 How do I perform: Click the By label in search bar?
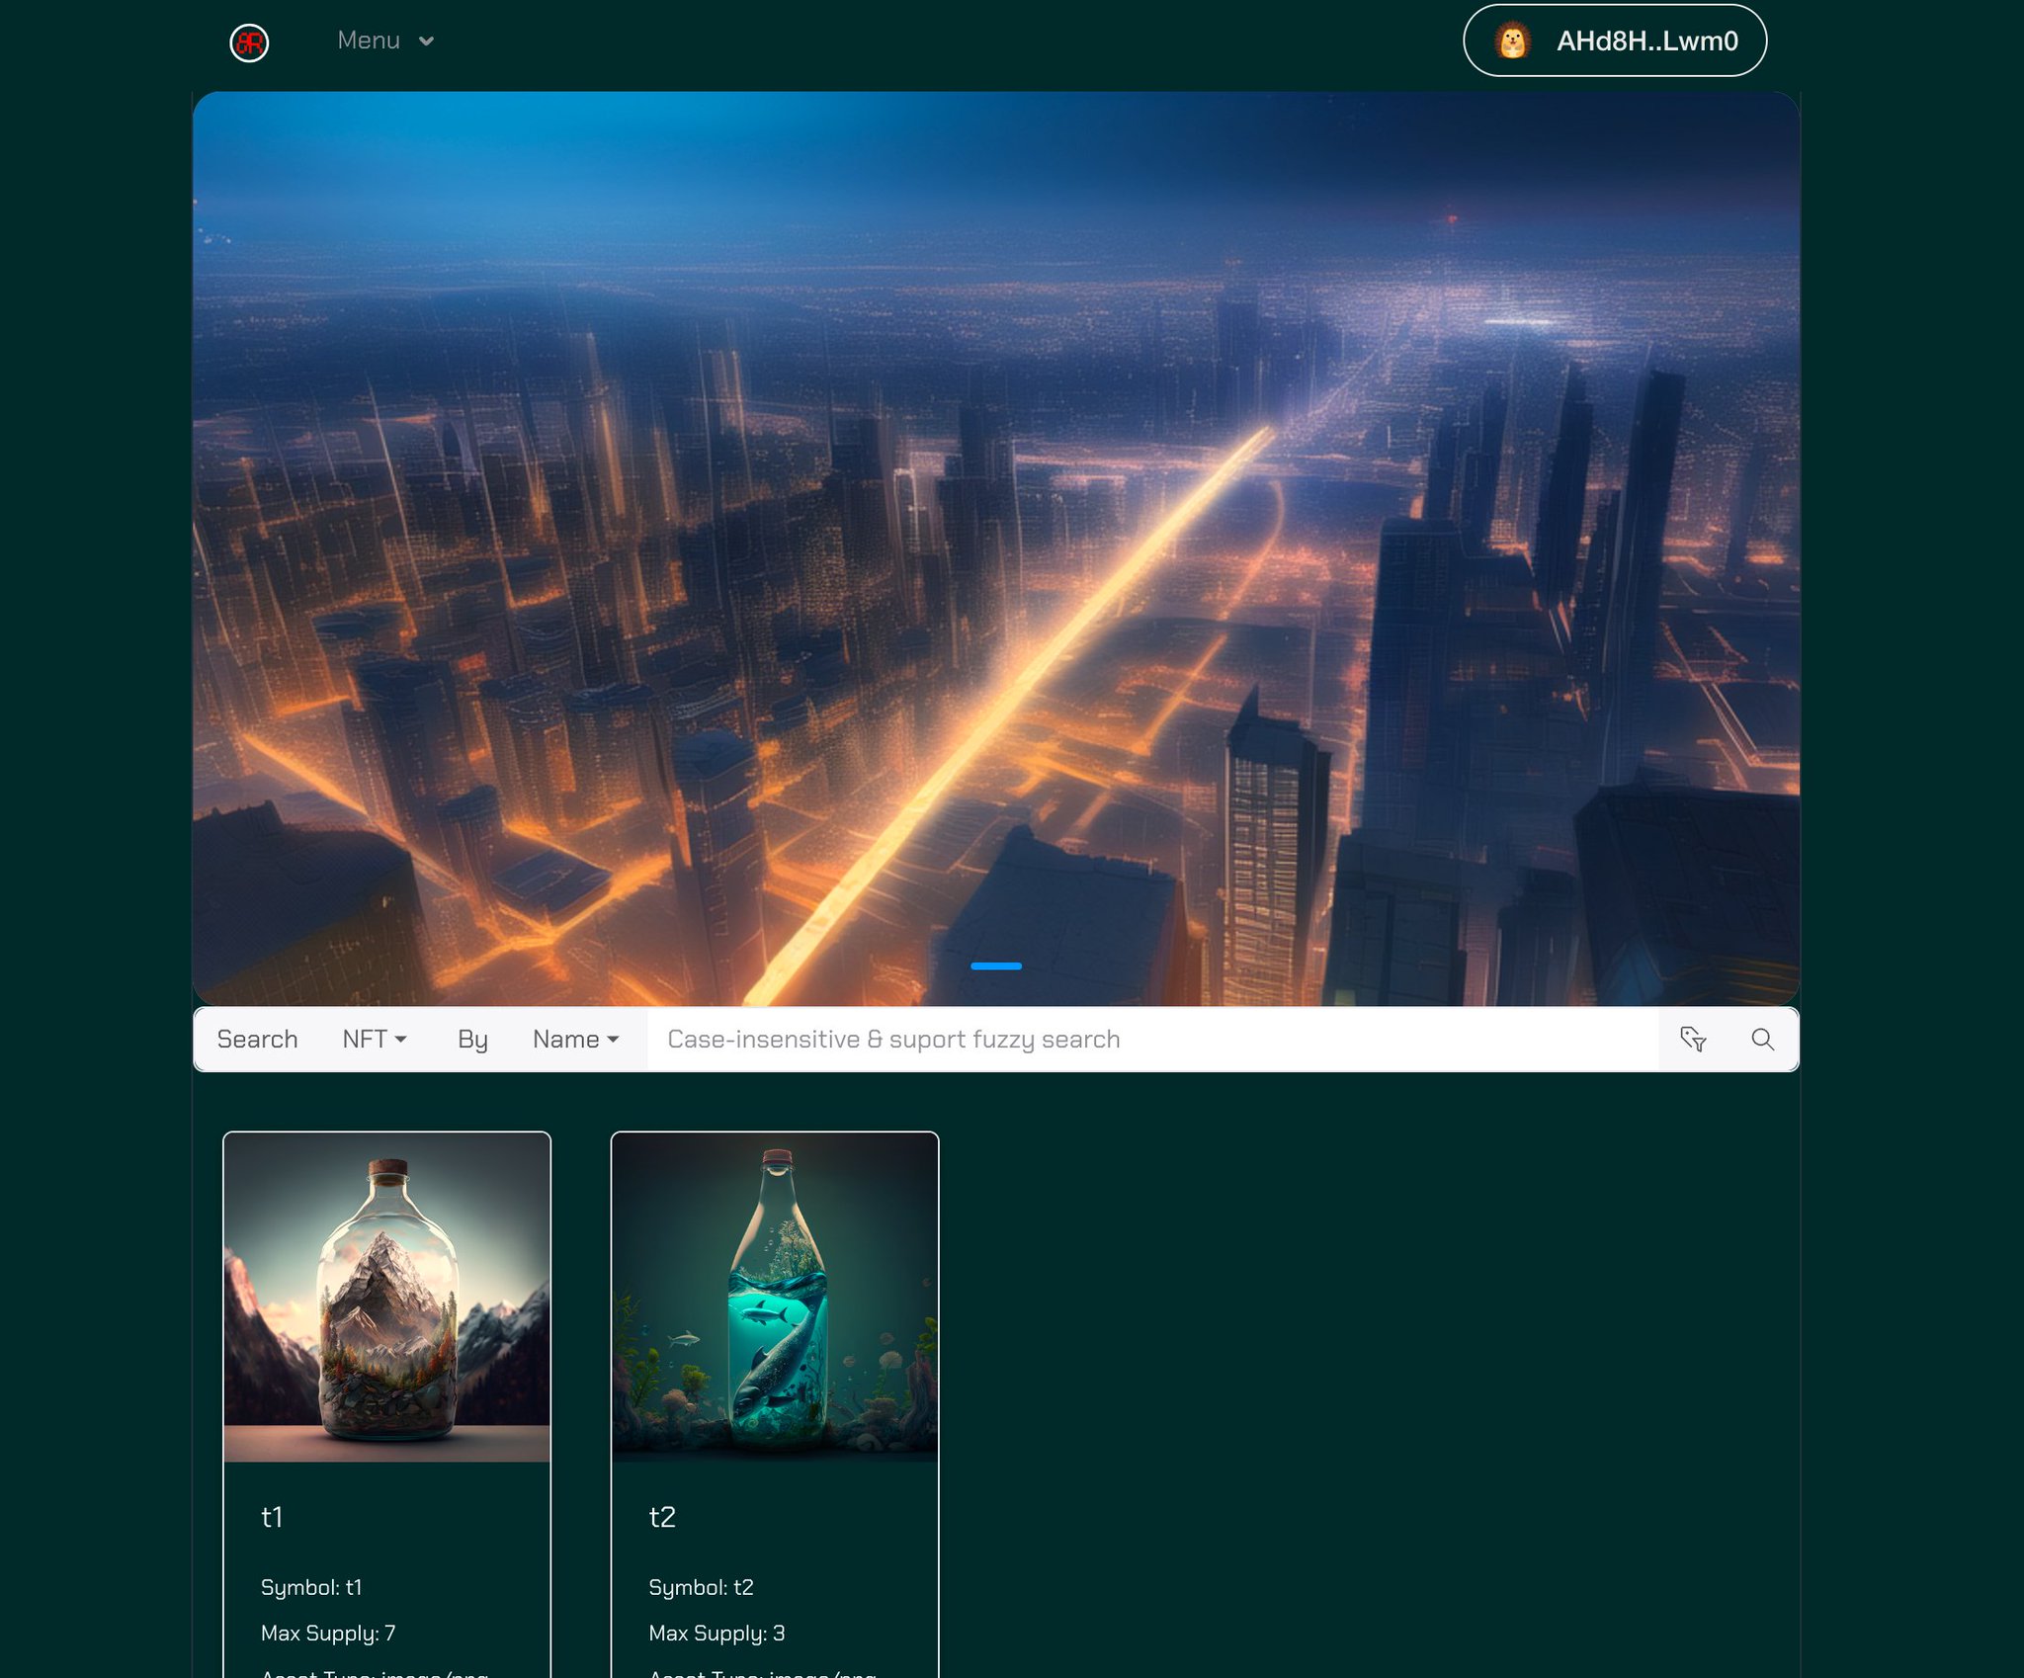472,1039
